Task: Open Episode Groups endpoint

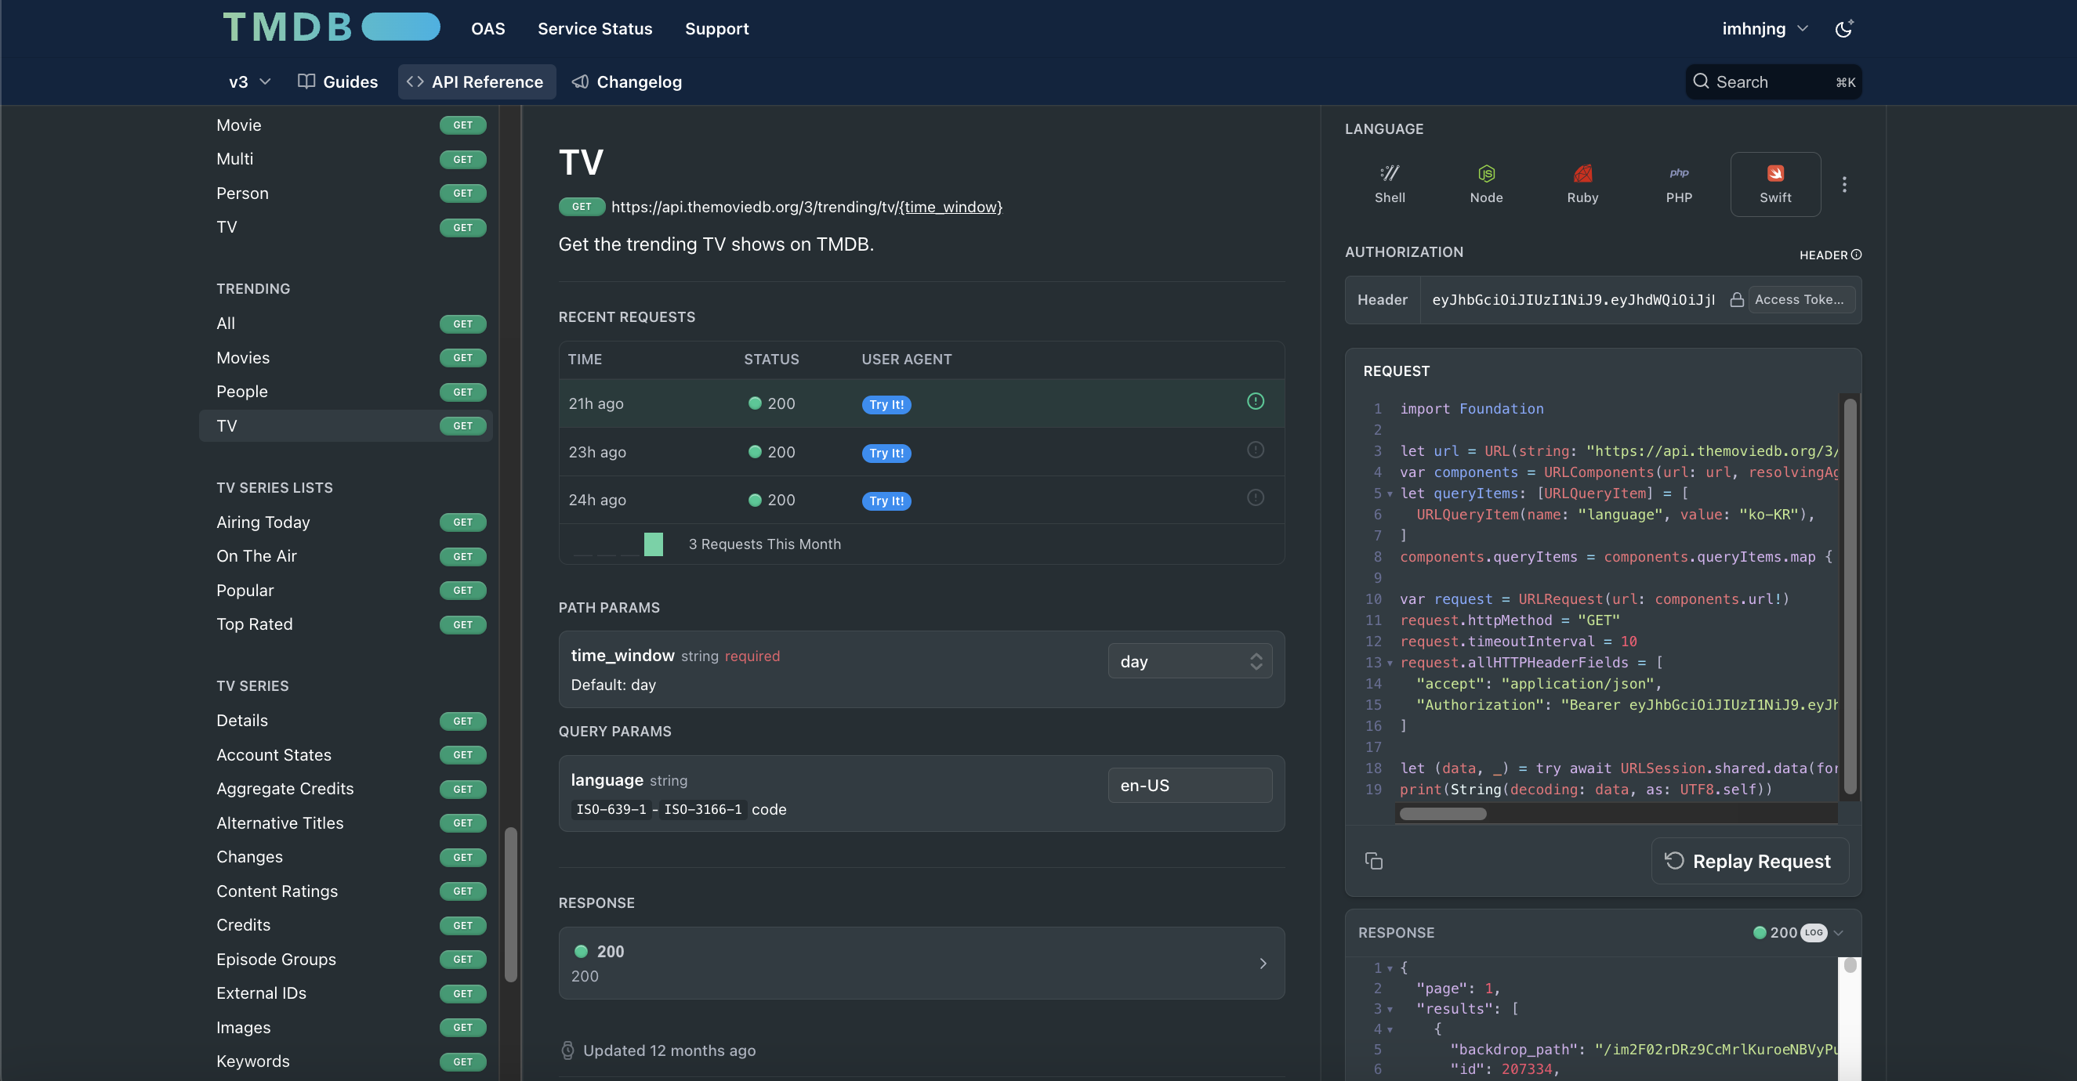Action: pyautogui.click(x=345, y=960)
